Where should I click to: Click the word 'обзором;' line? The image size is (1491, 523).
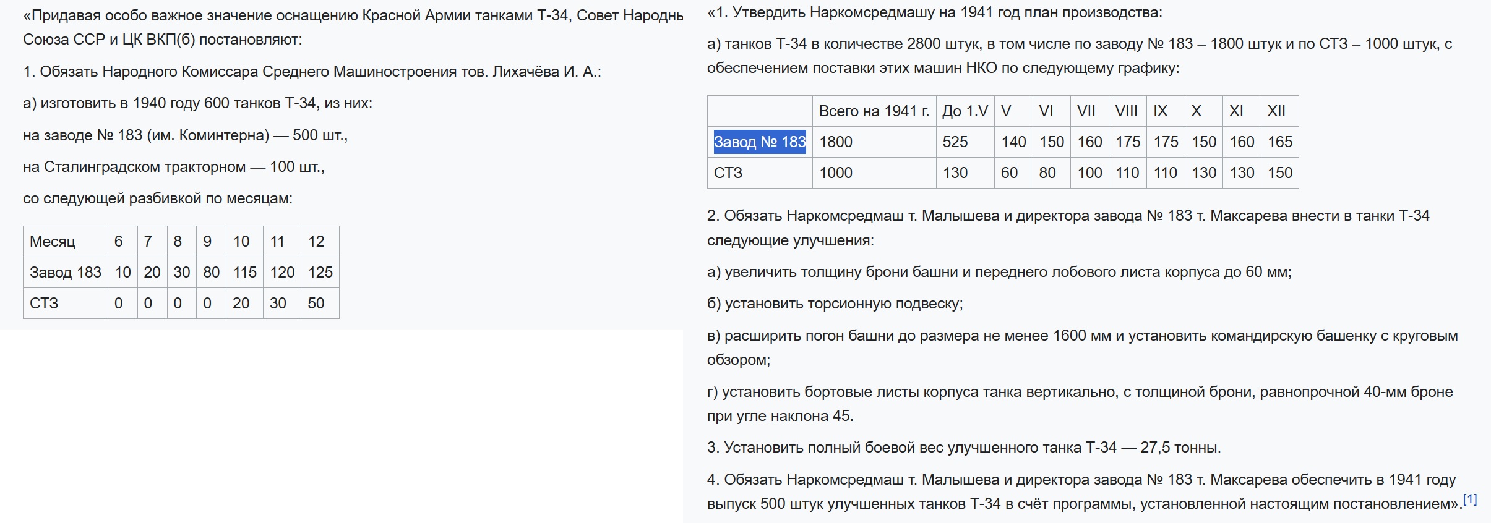point(739,360)
